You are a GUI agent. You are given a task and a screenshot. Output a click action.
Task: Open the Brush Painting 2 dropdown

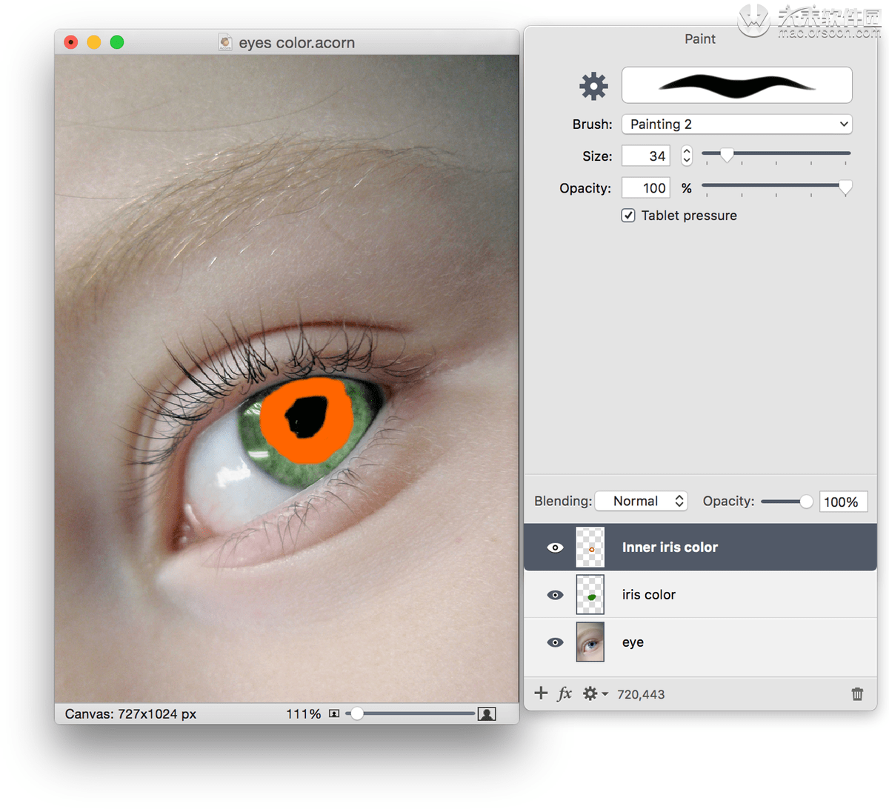[x=737, y=124]
